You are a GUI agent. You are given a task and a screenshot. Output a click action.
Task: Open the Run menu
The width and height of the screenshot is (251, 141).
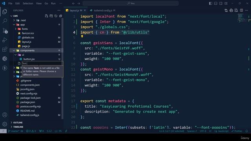[53, 4]
